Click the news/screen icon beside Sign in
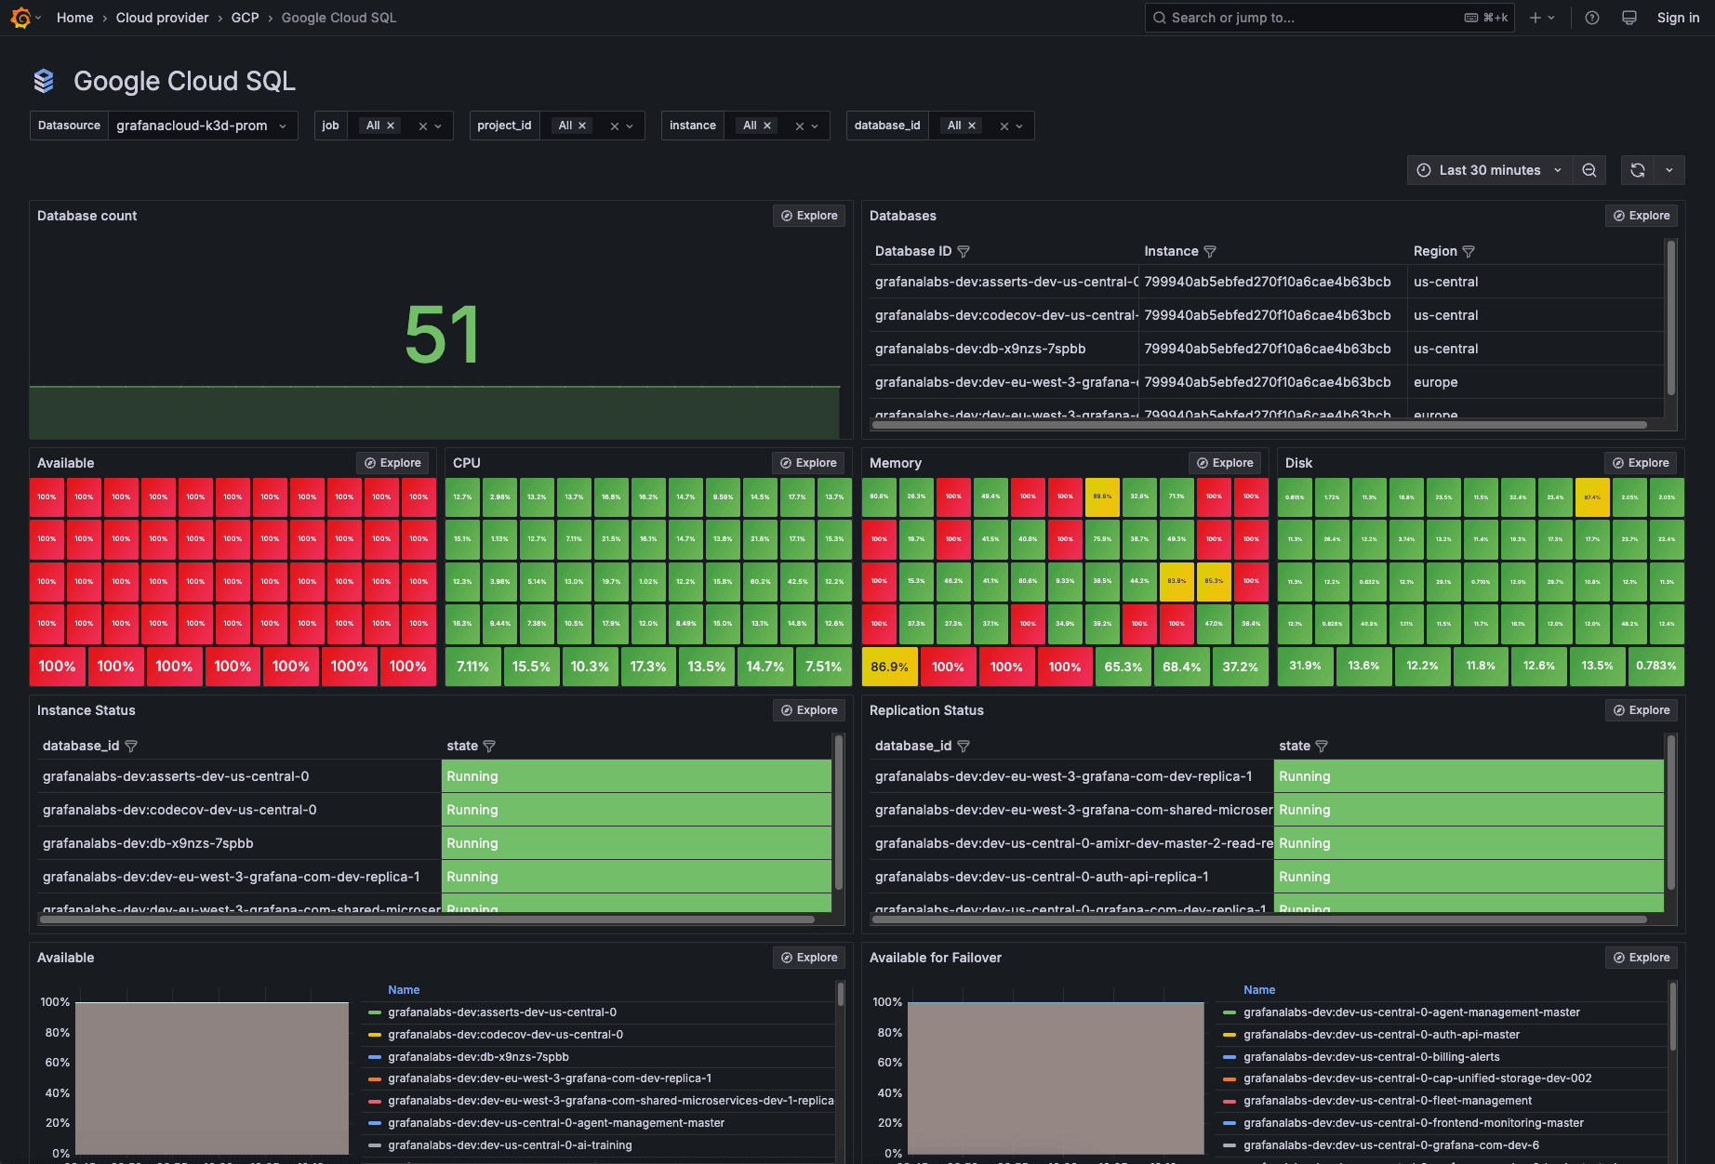This screenshot has height=1164, width=1715. point(1629,18)
